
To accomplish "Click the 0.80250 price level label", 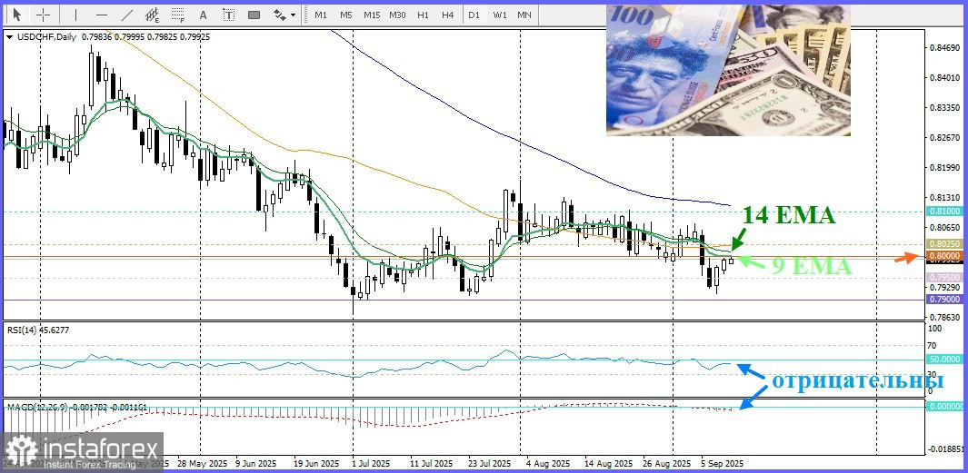I will tap(944, 244).
